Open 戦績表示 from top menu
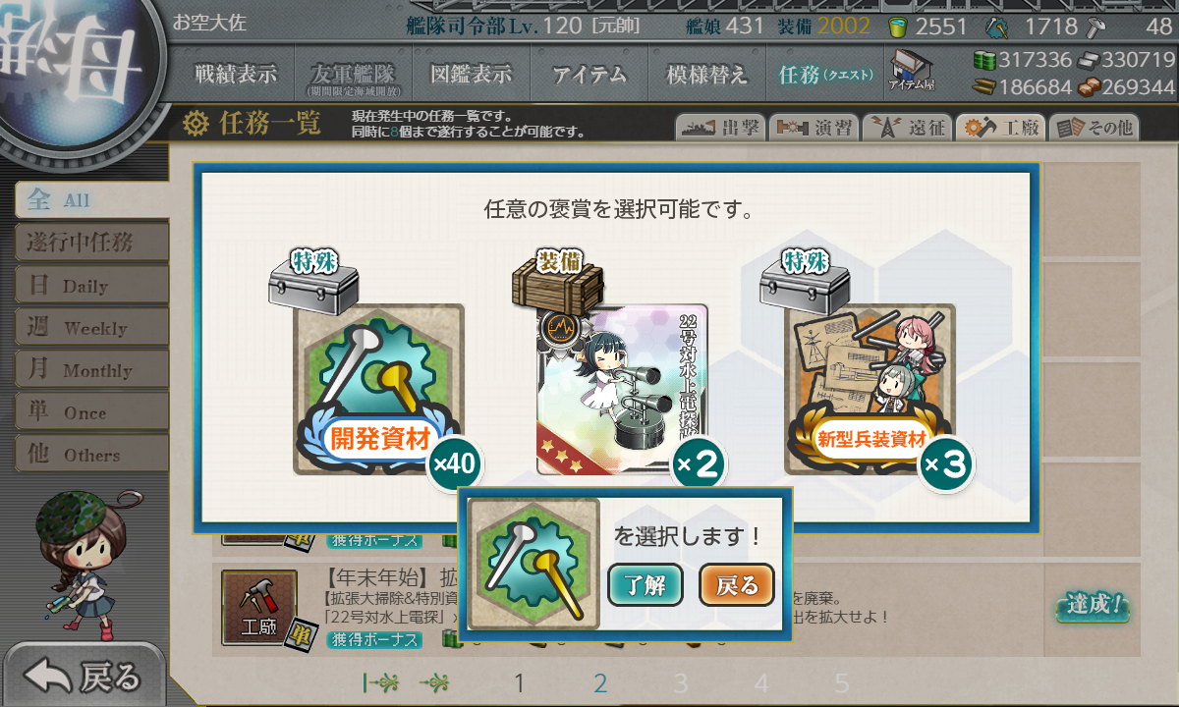This screenshot has width=1179, height=707. click(236, 74)
